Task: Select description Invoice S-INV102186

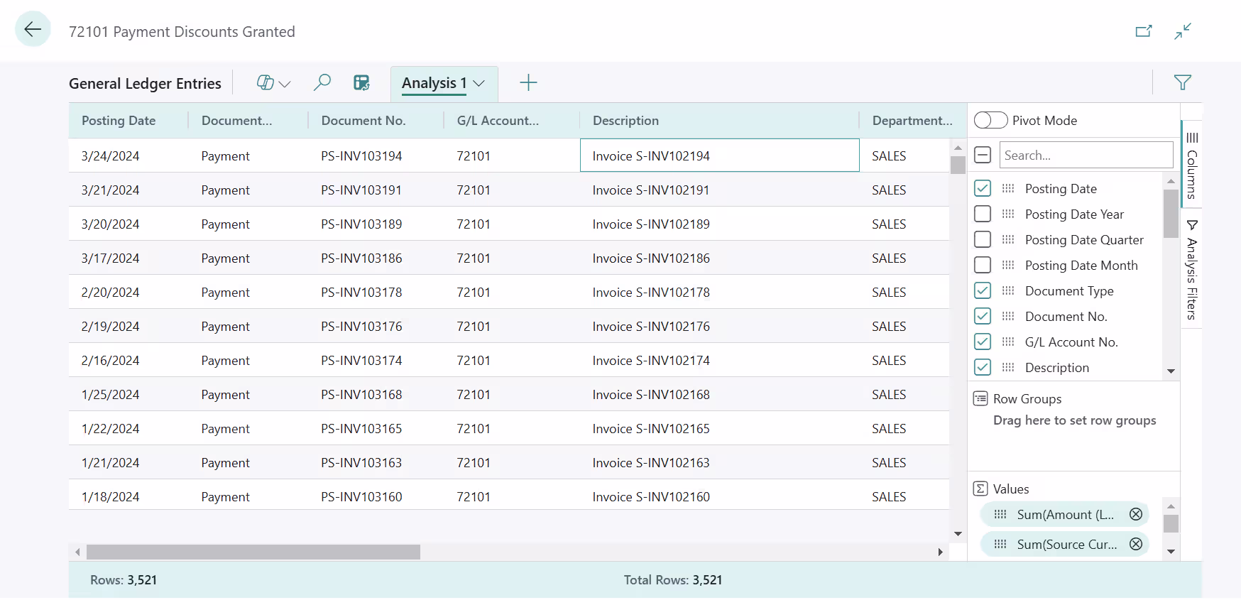Action: point(651,258)
